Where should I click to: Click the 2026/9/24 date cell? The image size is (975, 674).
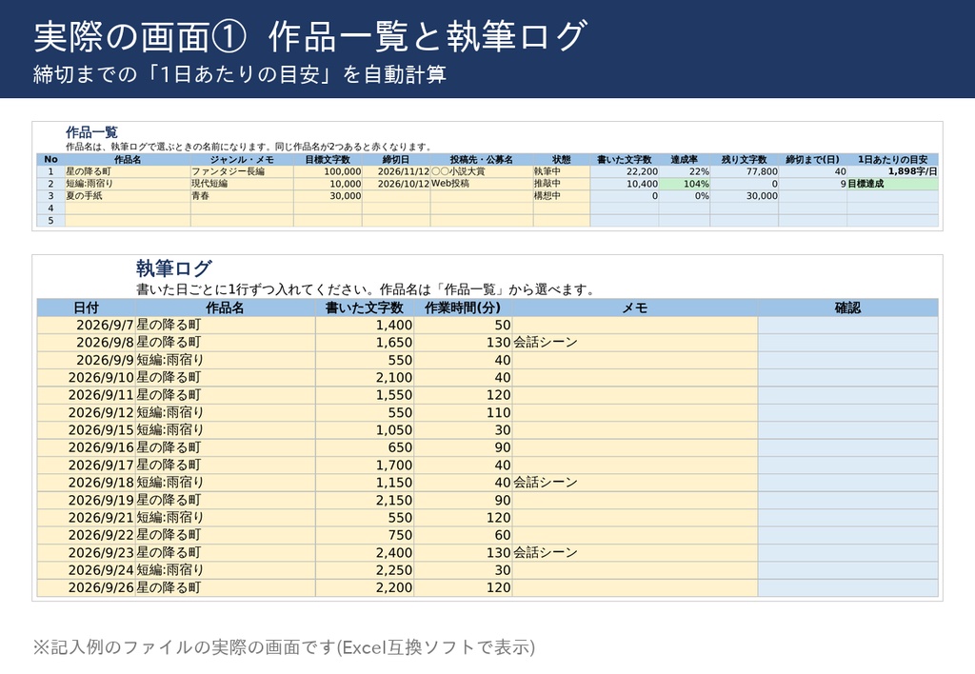[86, 570]
